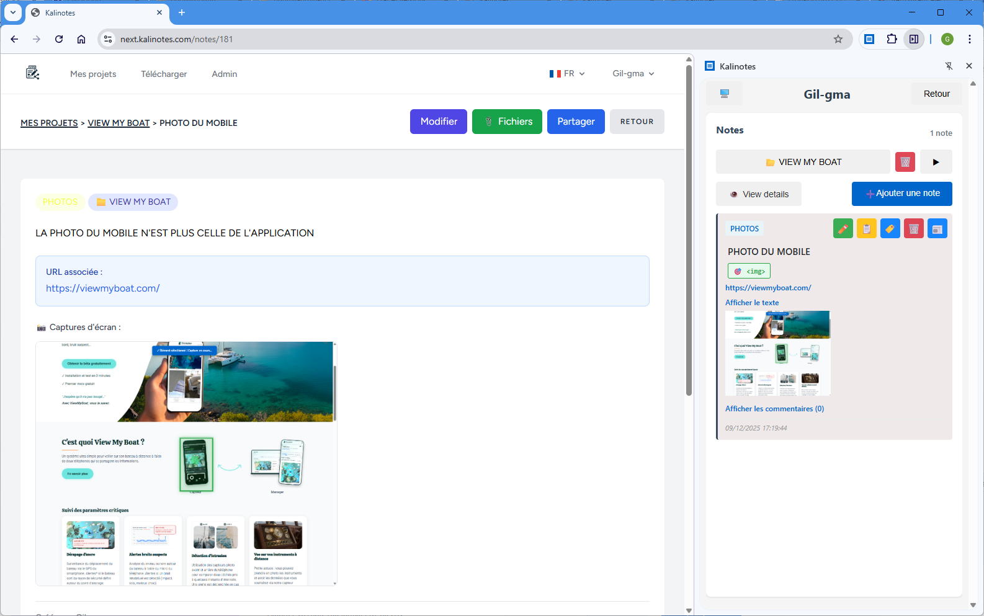The image size is (984, 616).
Task: Click the Kalinotes extension icon in the browser toolbar
Action: tap(869, 39)
